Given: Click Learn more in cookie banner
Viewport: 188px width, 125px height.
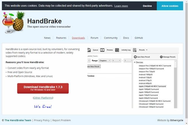Looking at the screenshot, I should (121, 6).
